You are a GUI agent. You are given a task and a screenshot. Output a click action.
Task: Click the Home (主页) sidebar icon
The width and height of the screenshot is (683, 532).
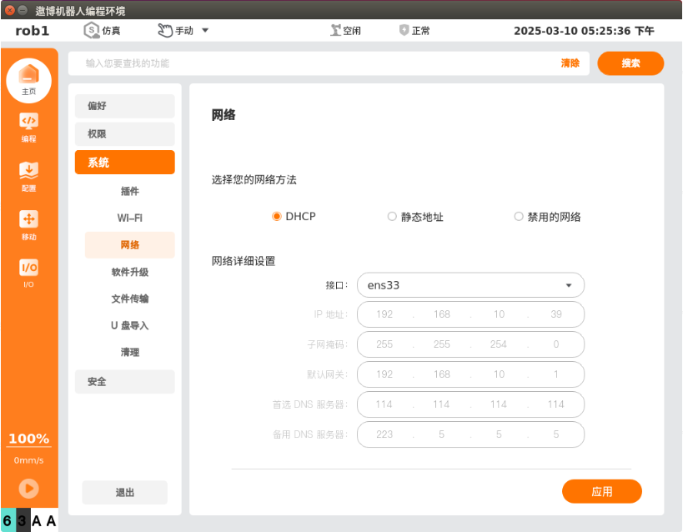click(28, 78)
